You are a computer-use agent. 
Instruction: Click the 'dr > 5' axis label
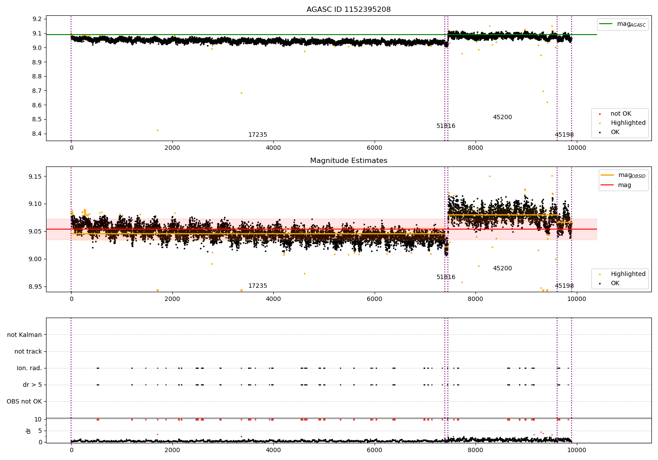click(x=32, y=385)
